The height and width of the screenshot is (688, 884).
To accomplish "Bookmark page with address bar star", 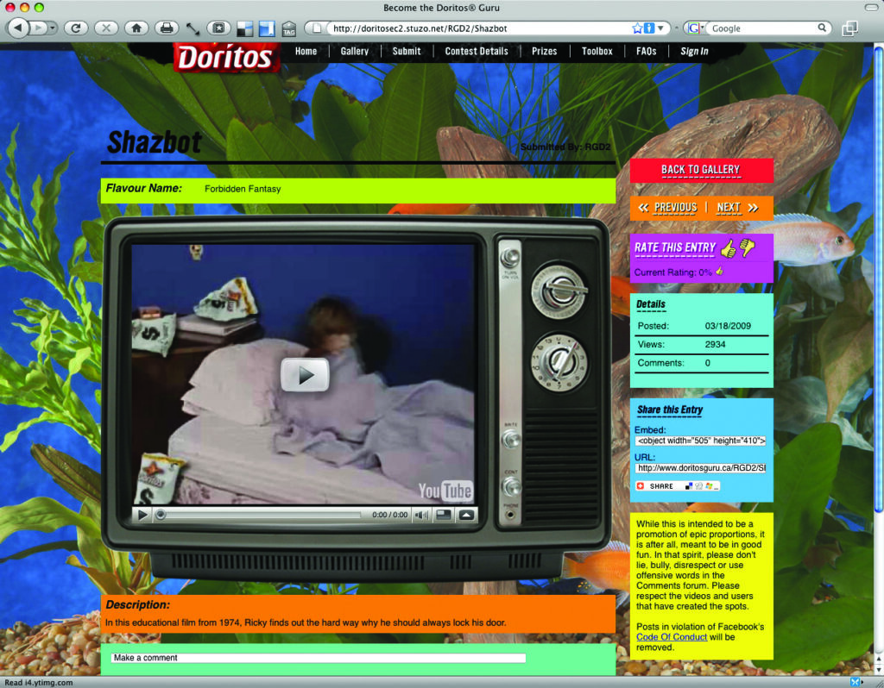I will coord(637,28).
